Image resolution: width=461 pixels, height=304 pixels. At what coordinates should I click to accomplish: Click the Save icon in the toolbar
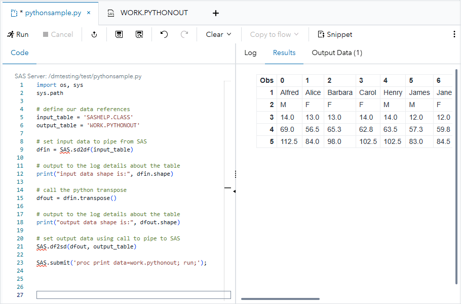(x=119, y=34)
